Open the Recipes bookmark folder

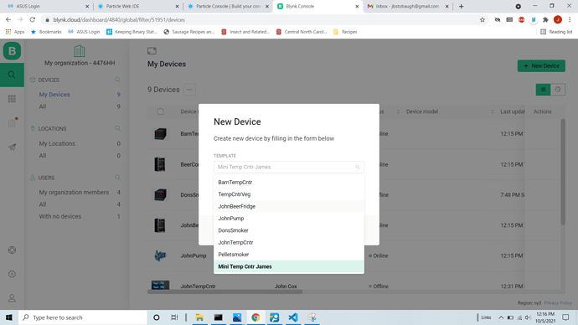tap(345, 32)
